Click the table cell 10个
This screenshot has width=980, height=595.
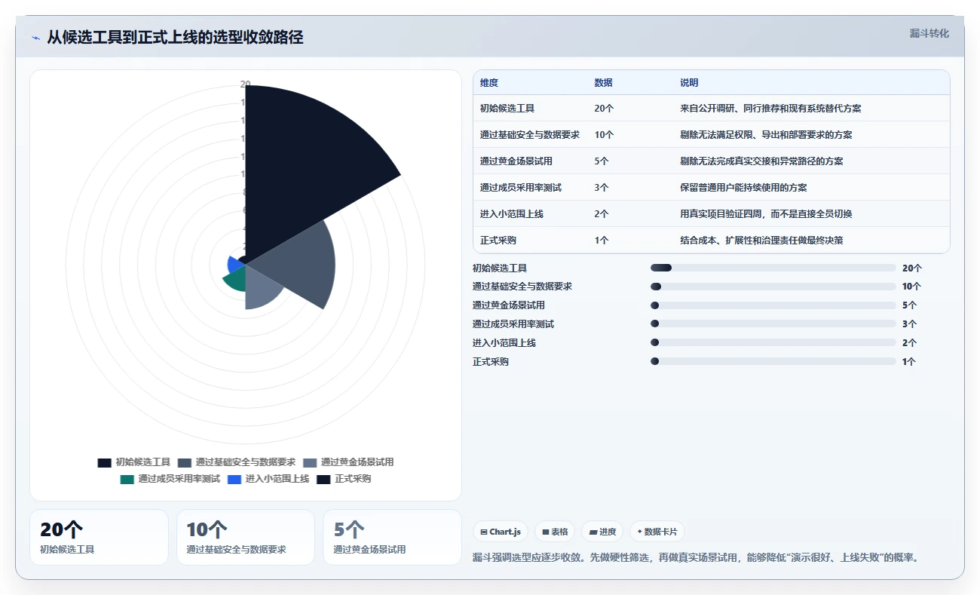click(604, 135)
